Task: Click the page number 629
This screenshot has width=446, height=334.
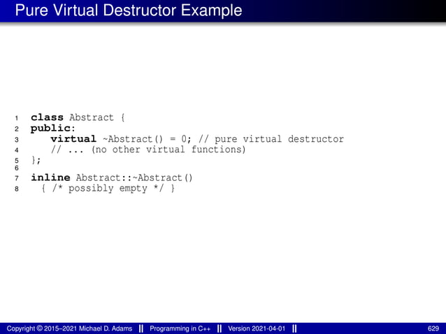Action: tap(433, 328)
